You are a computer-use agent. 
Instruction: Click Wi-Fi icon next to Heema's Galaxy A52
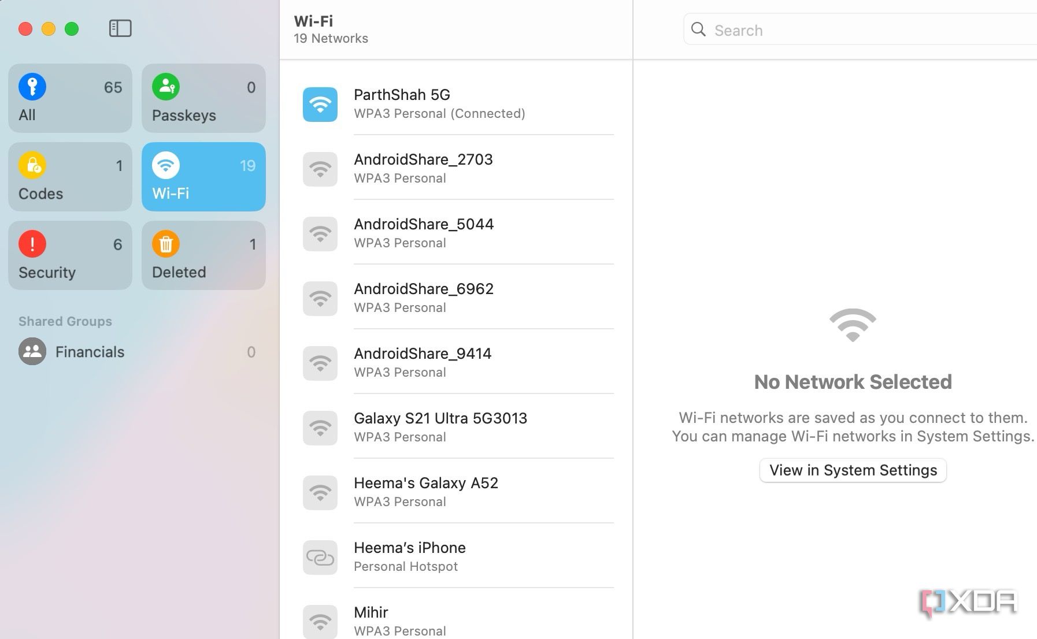point(320,493)
